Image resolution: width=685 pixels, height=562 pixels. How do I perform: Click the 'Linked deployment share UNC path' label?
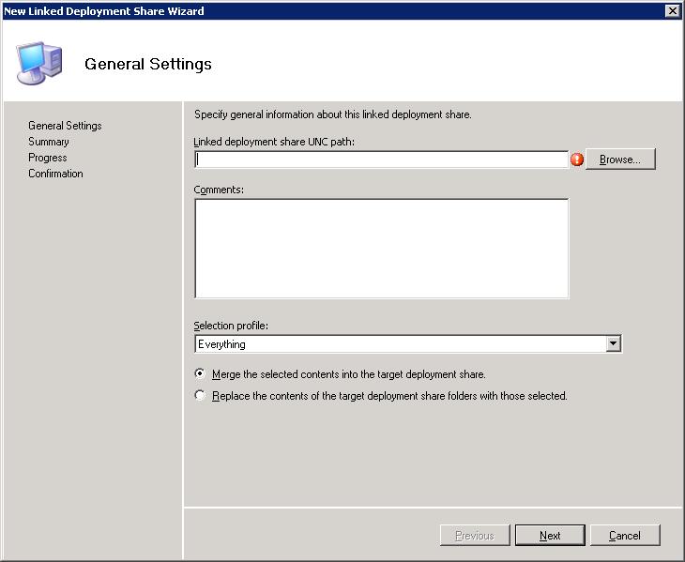point(274,142)
